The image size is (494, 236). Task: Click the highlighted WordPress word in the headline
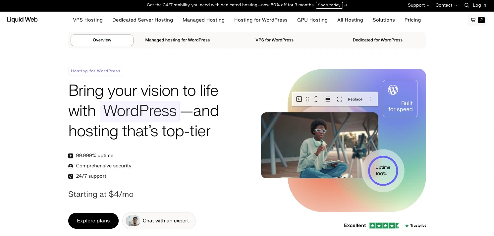tap(139, 111)
